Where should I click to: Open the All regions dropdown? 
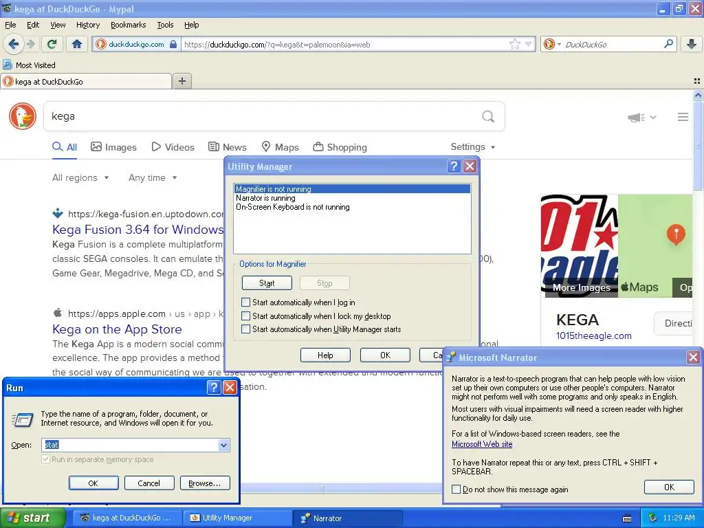[x=80, y=178]
